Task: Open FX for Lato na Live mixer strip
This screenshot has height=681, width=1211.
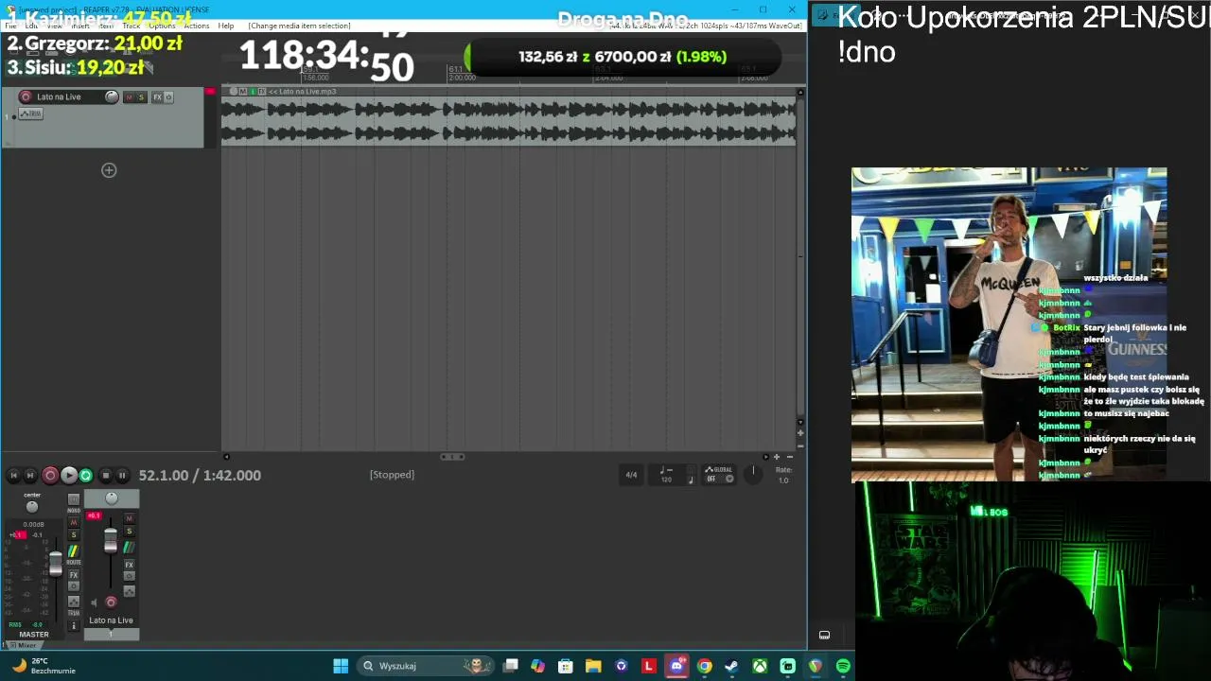Action: tap(130, 565)
